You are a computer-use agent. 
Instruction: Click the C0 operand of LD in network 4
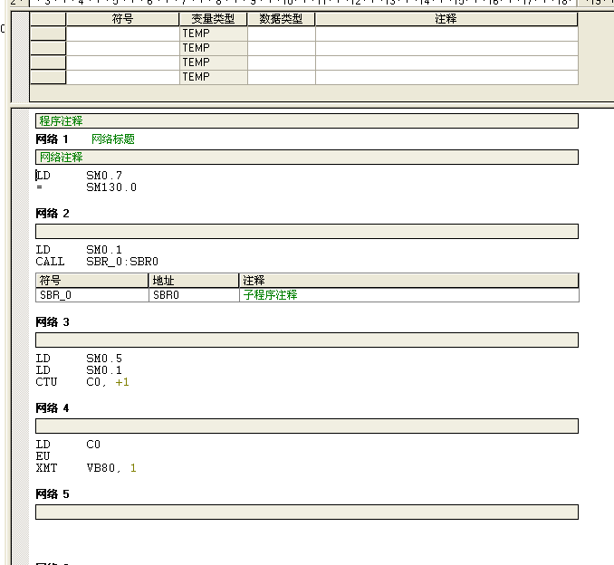pos(93,445)
